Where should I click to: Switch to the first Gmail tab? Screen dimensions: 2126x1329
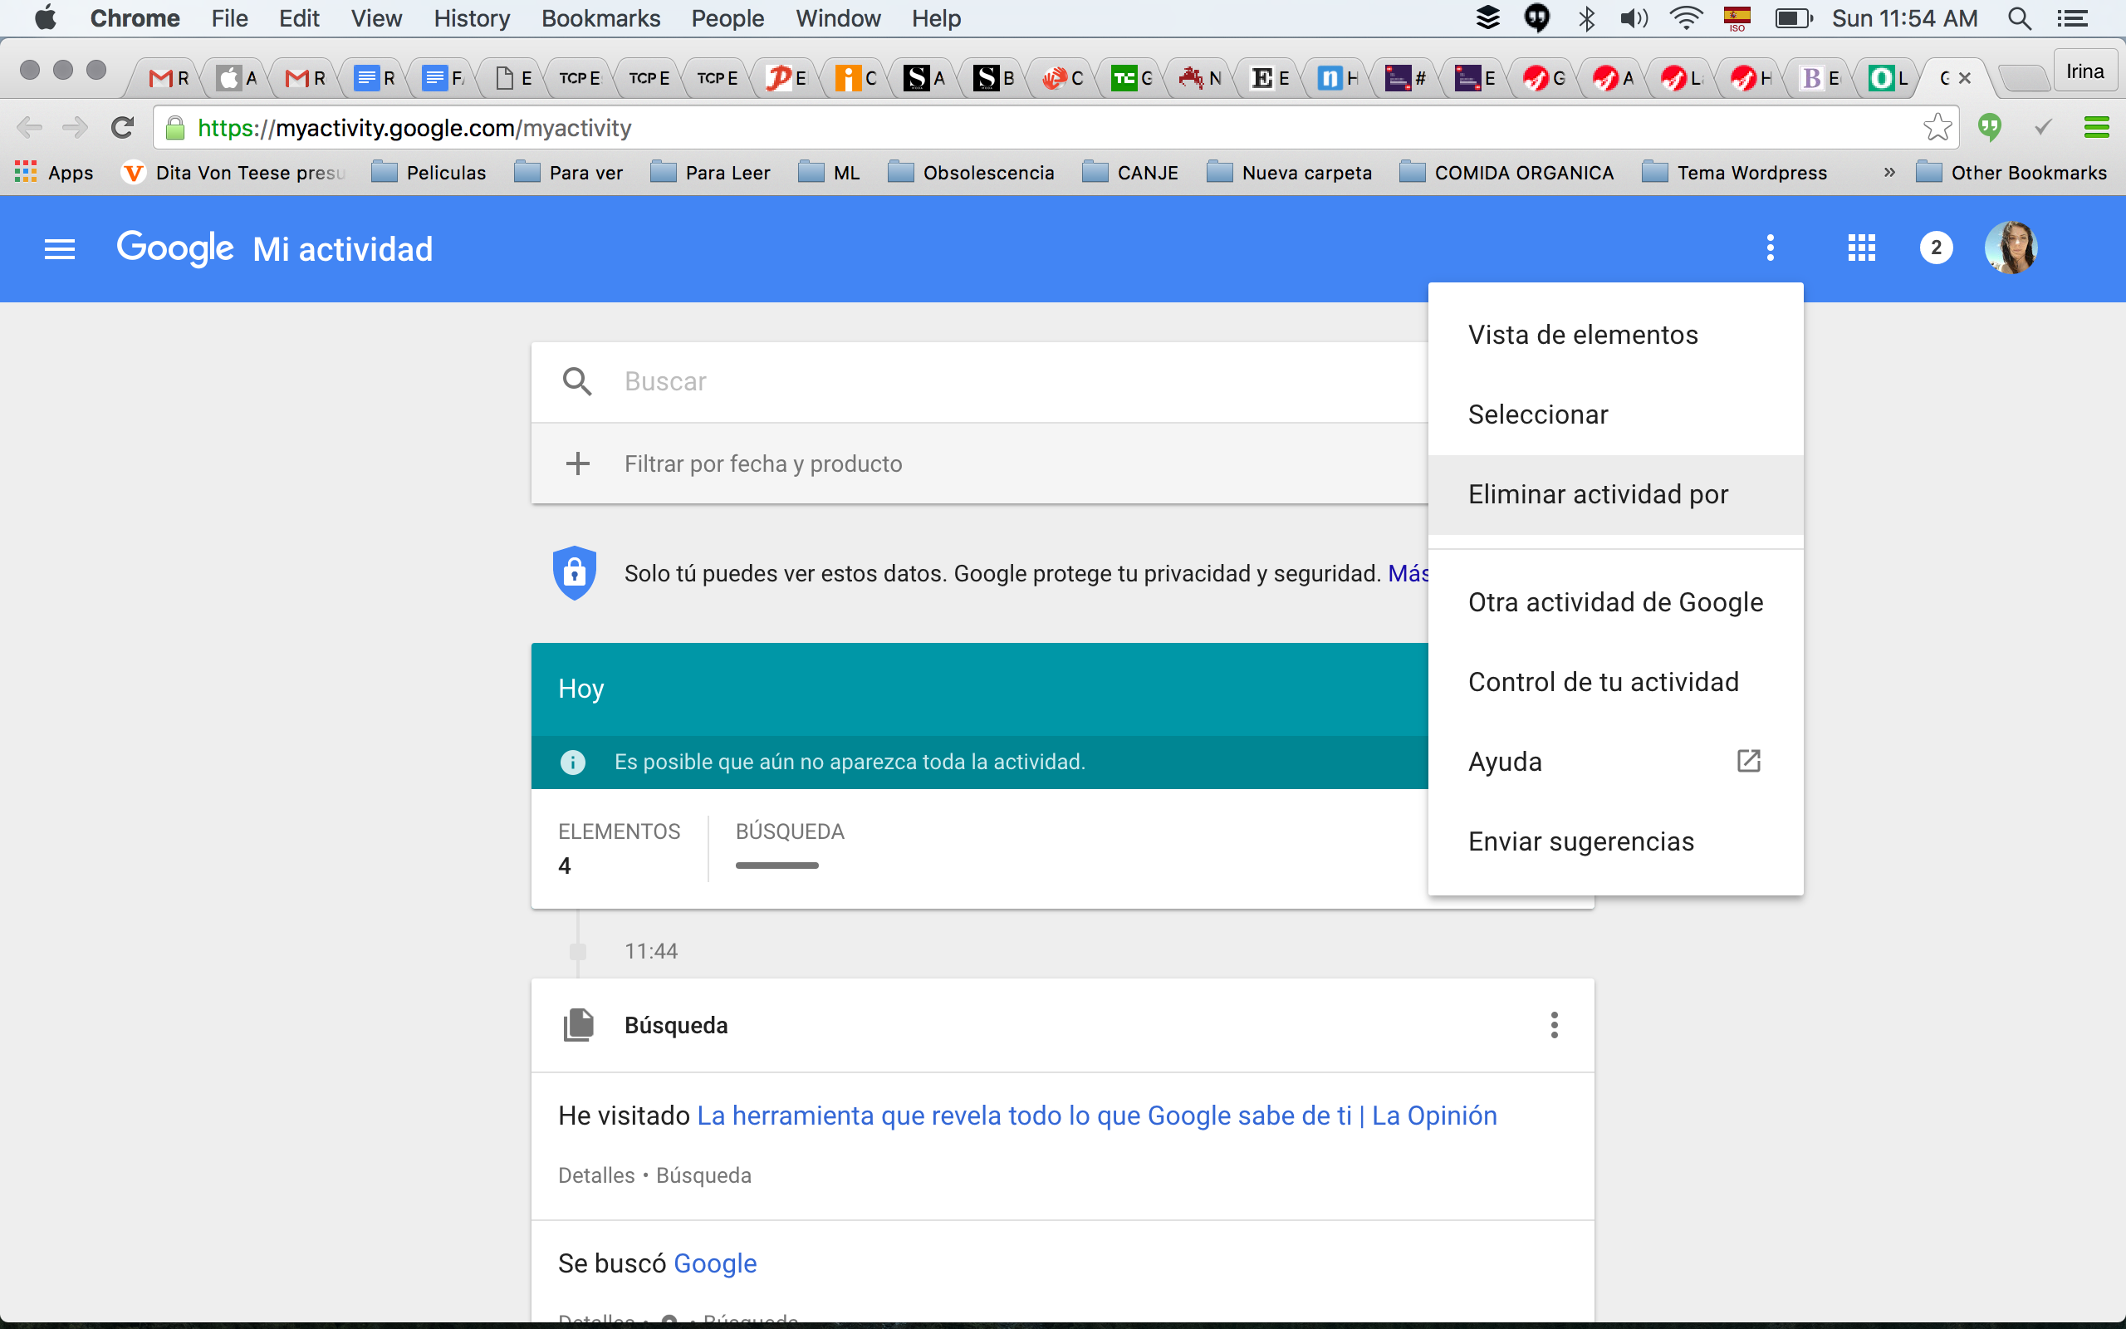(x=169, y=78)
